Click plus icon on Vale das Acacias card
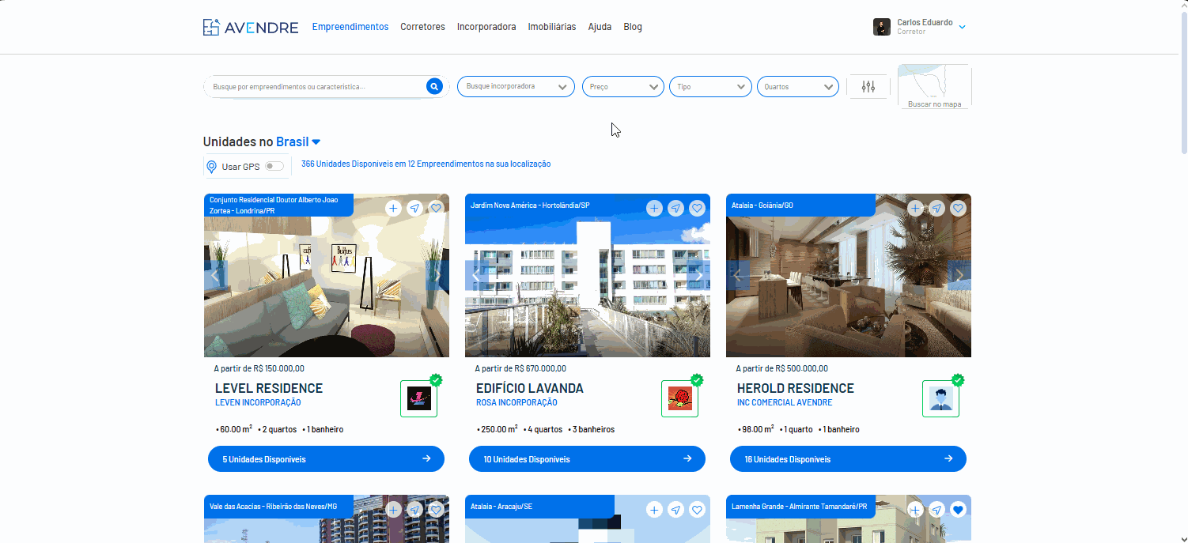Screen dimensions: 1188x543 393,510
